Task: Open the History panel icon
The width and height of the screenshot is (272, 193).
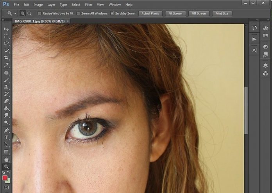Action: pyautogui.click(x=254, y=28)
